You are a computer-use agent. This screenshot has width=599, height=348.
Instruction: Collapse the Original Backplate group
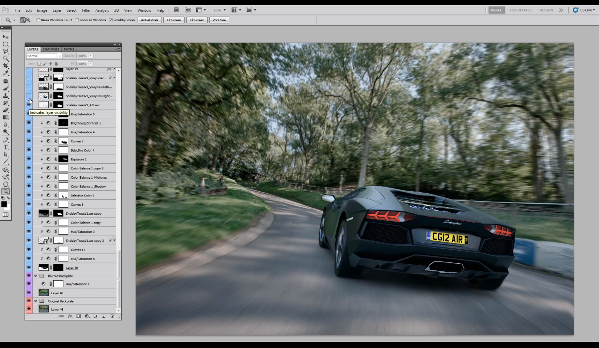[x=36, y=301]
